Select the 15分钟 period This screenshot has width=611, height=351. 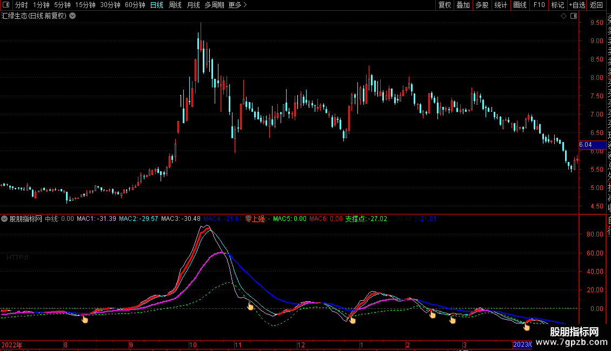85,5
